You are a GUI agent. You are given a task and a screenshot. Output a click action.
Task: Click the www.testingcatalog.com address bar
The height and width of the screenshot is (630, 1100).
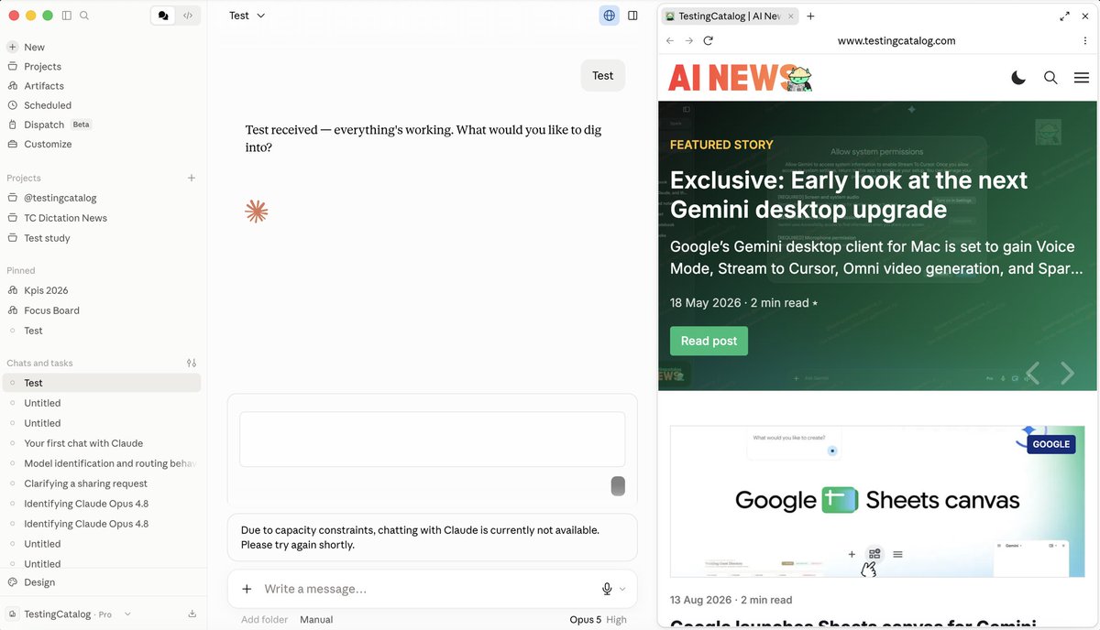(x=896, y=40)
